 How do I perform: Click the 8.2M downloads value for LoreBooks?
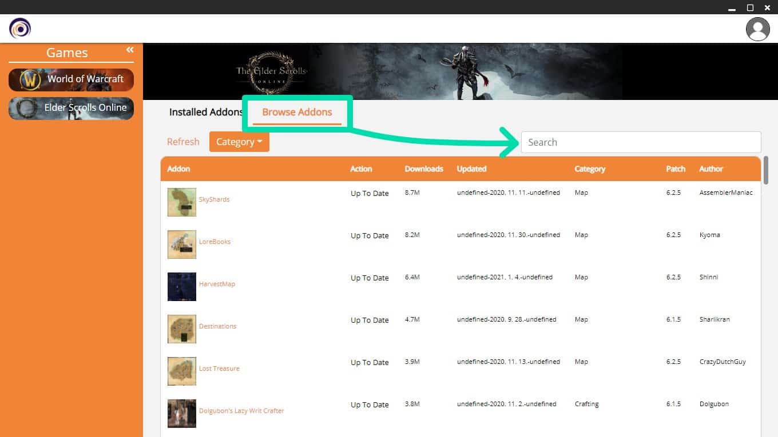412,235
